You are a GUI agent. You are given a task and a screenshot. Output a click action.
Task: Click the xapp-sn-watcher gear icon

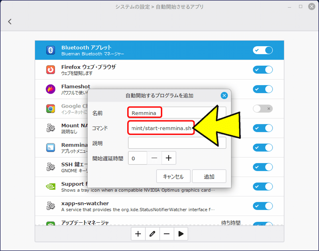point(51,206)
